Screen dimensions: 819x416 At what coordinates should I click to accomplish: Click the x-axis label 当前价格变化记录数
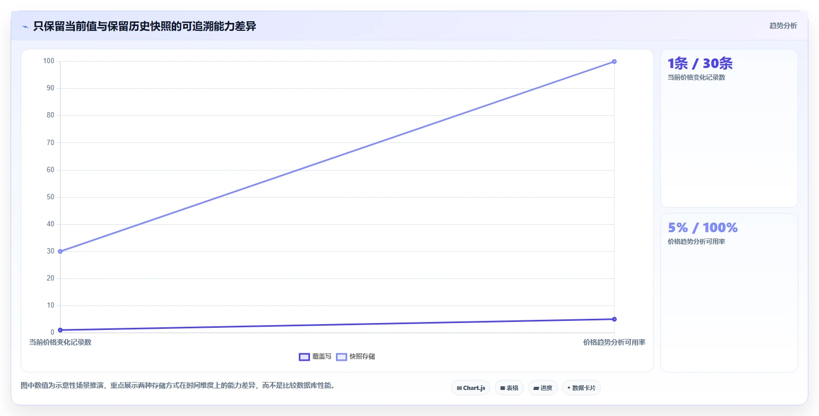tap(60, 342)
